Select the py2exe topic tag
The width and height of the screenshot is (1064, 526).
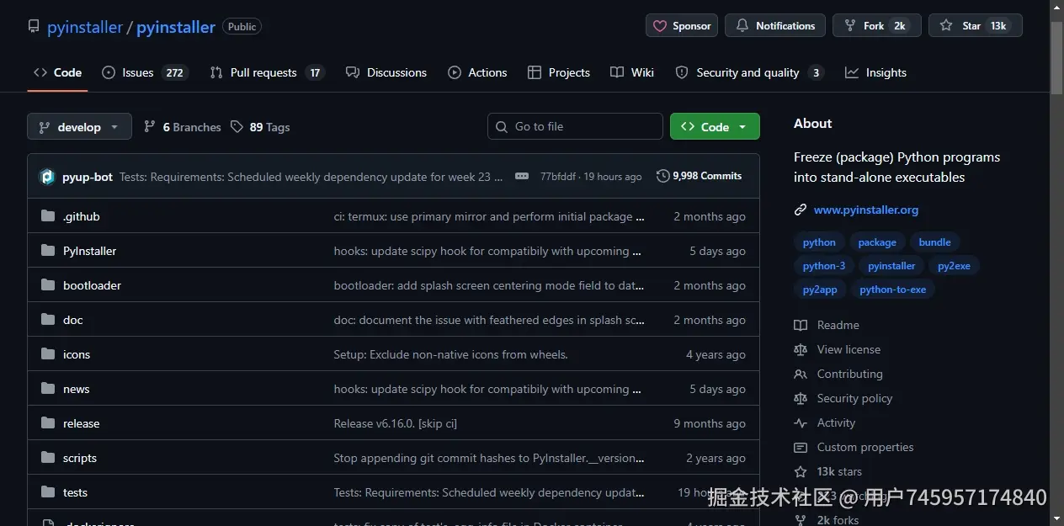pos(954,266)
